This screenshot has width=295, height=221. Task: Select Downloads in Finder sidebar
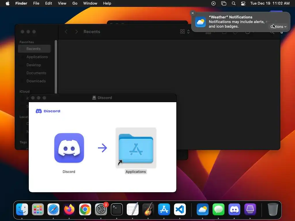[x=35, y=81]
